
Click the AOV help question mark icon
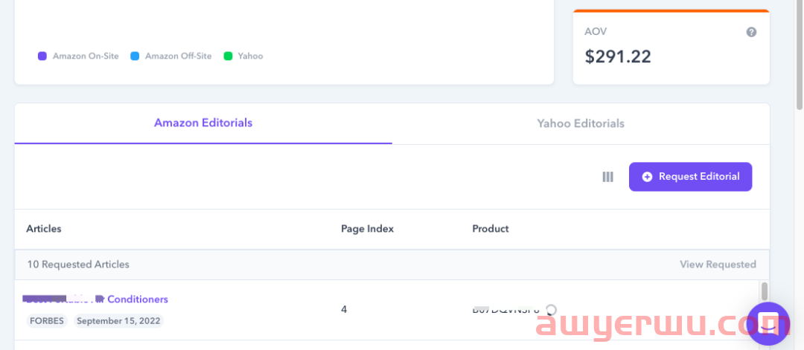pyautogui.click(x=751, y=32)
